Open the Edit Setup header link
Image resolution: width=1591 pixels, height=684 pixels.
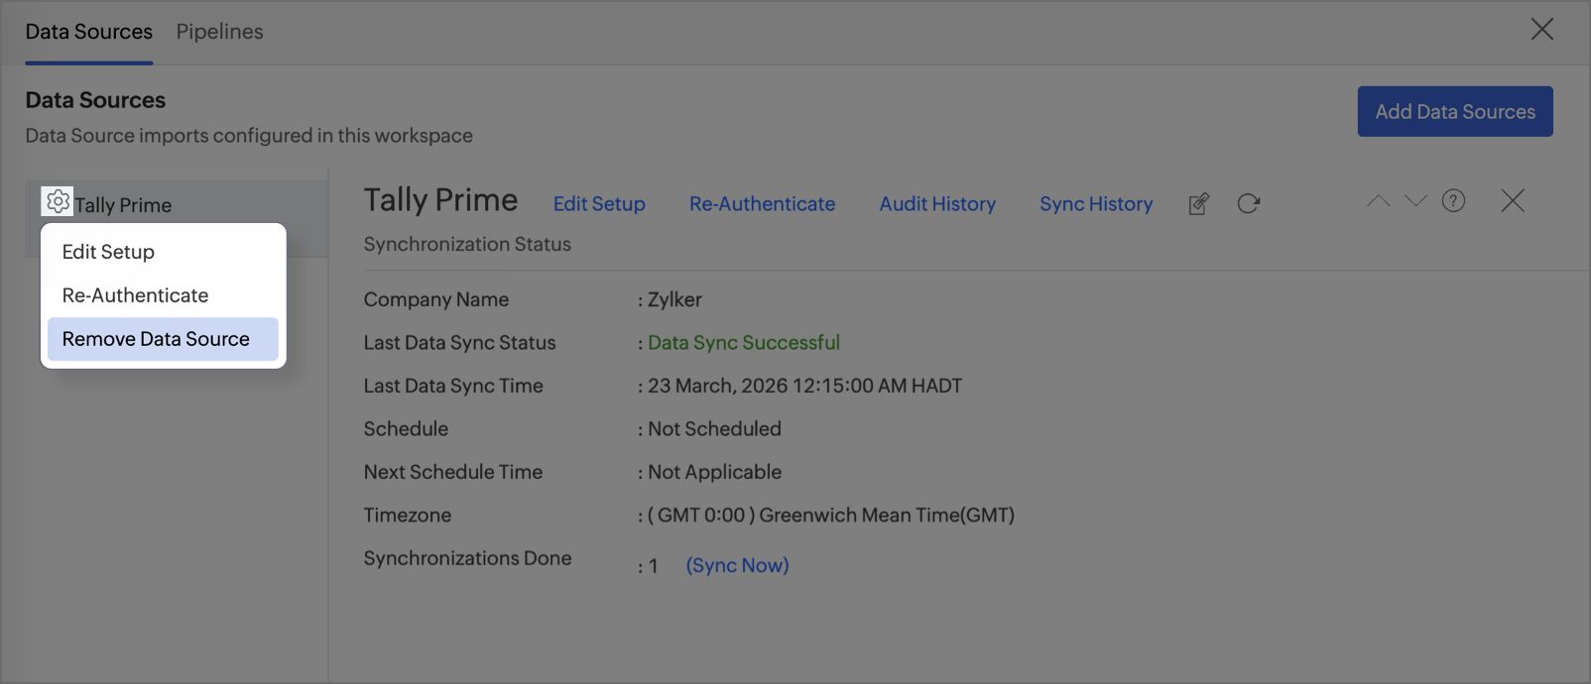[x=599, y=204]
